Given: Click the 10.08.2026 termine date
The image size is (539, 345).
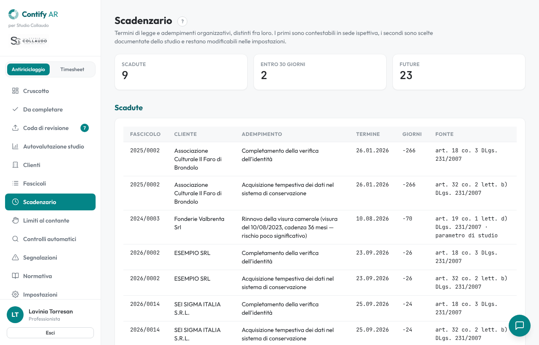Looking at the screenshot, I should (x=372, y=219).
